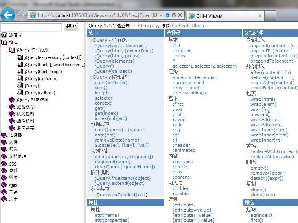Open a new blank browser tab
This screenshot has height=223, width=298.
tap(270, 16)
